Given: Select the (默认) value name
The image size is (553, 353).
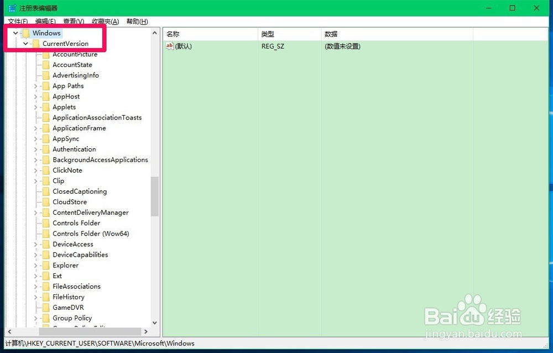Looking at the screenshot, I should [184, 46].
